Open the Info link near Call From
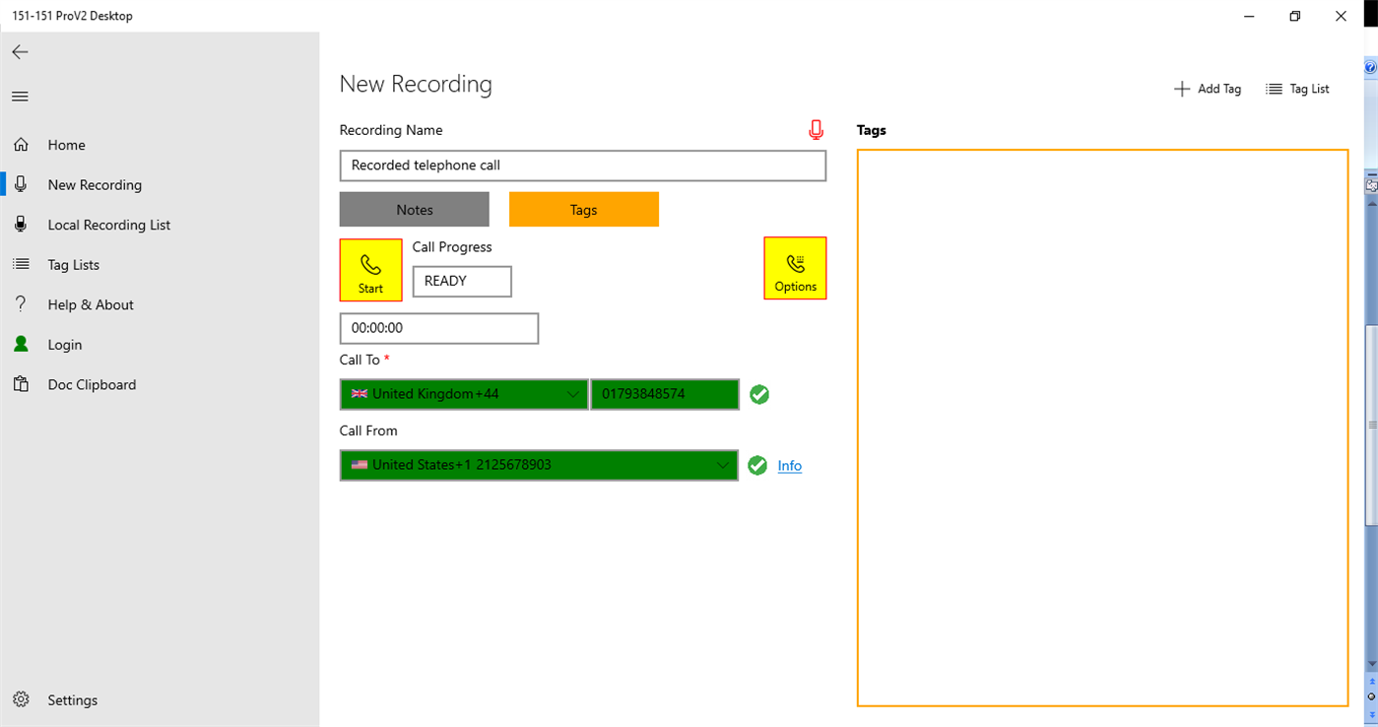The height and width of the screenshot is (727, 1378). [x=789, y=465]
